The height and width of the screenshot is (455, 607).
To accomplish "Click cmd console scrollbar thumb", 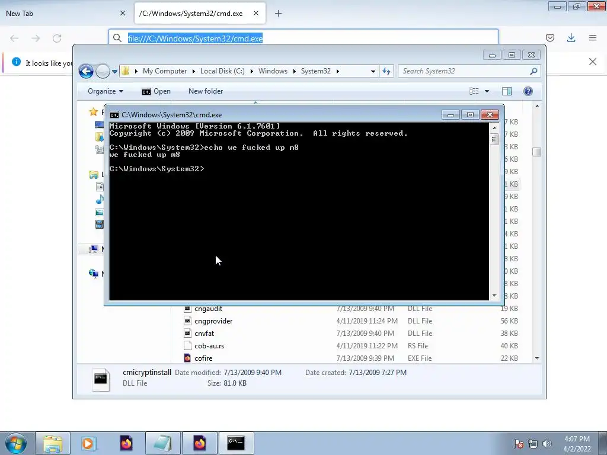I will [494, 139].
